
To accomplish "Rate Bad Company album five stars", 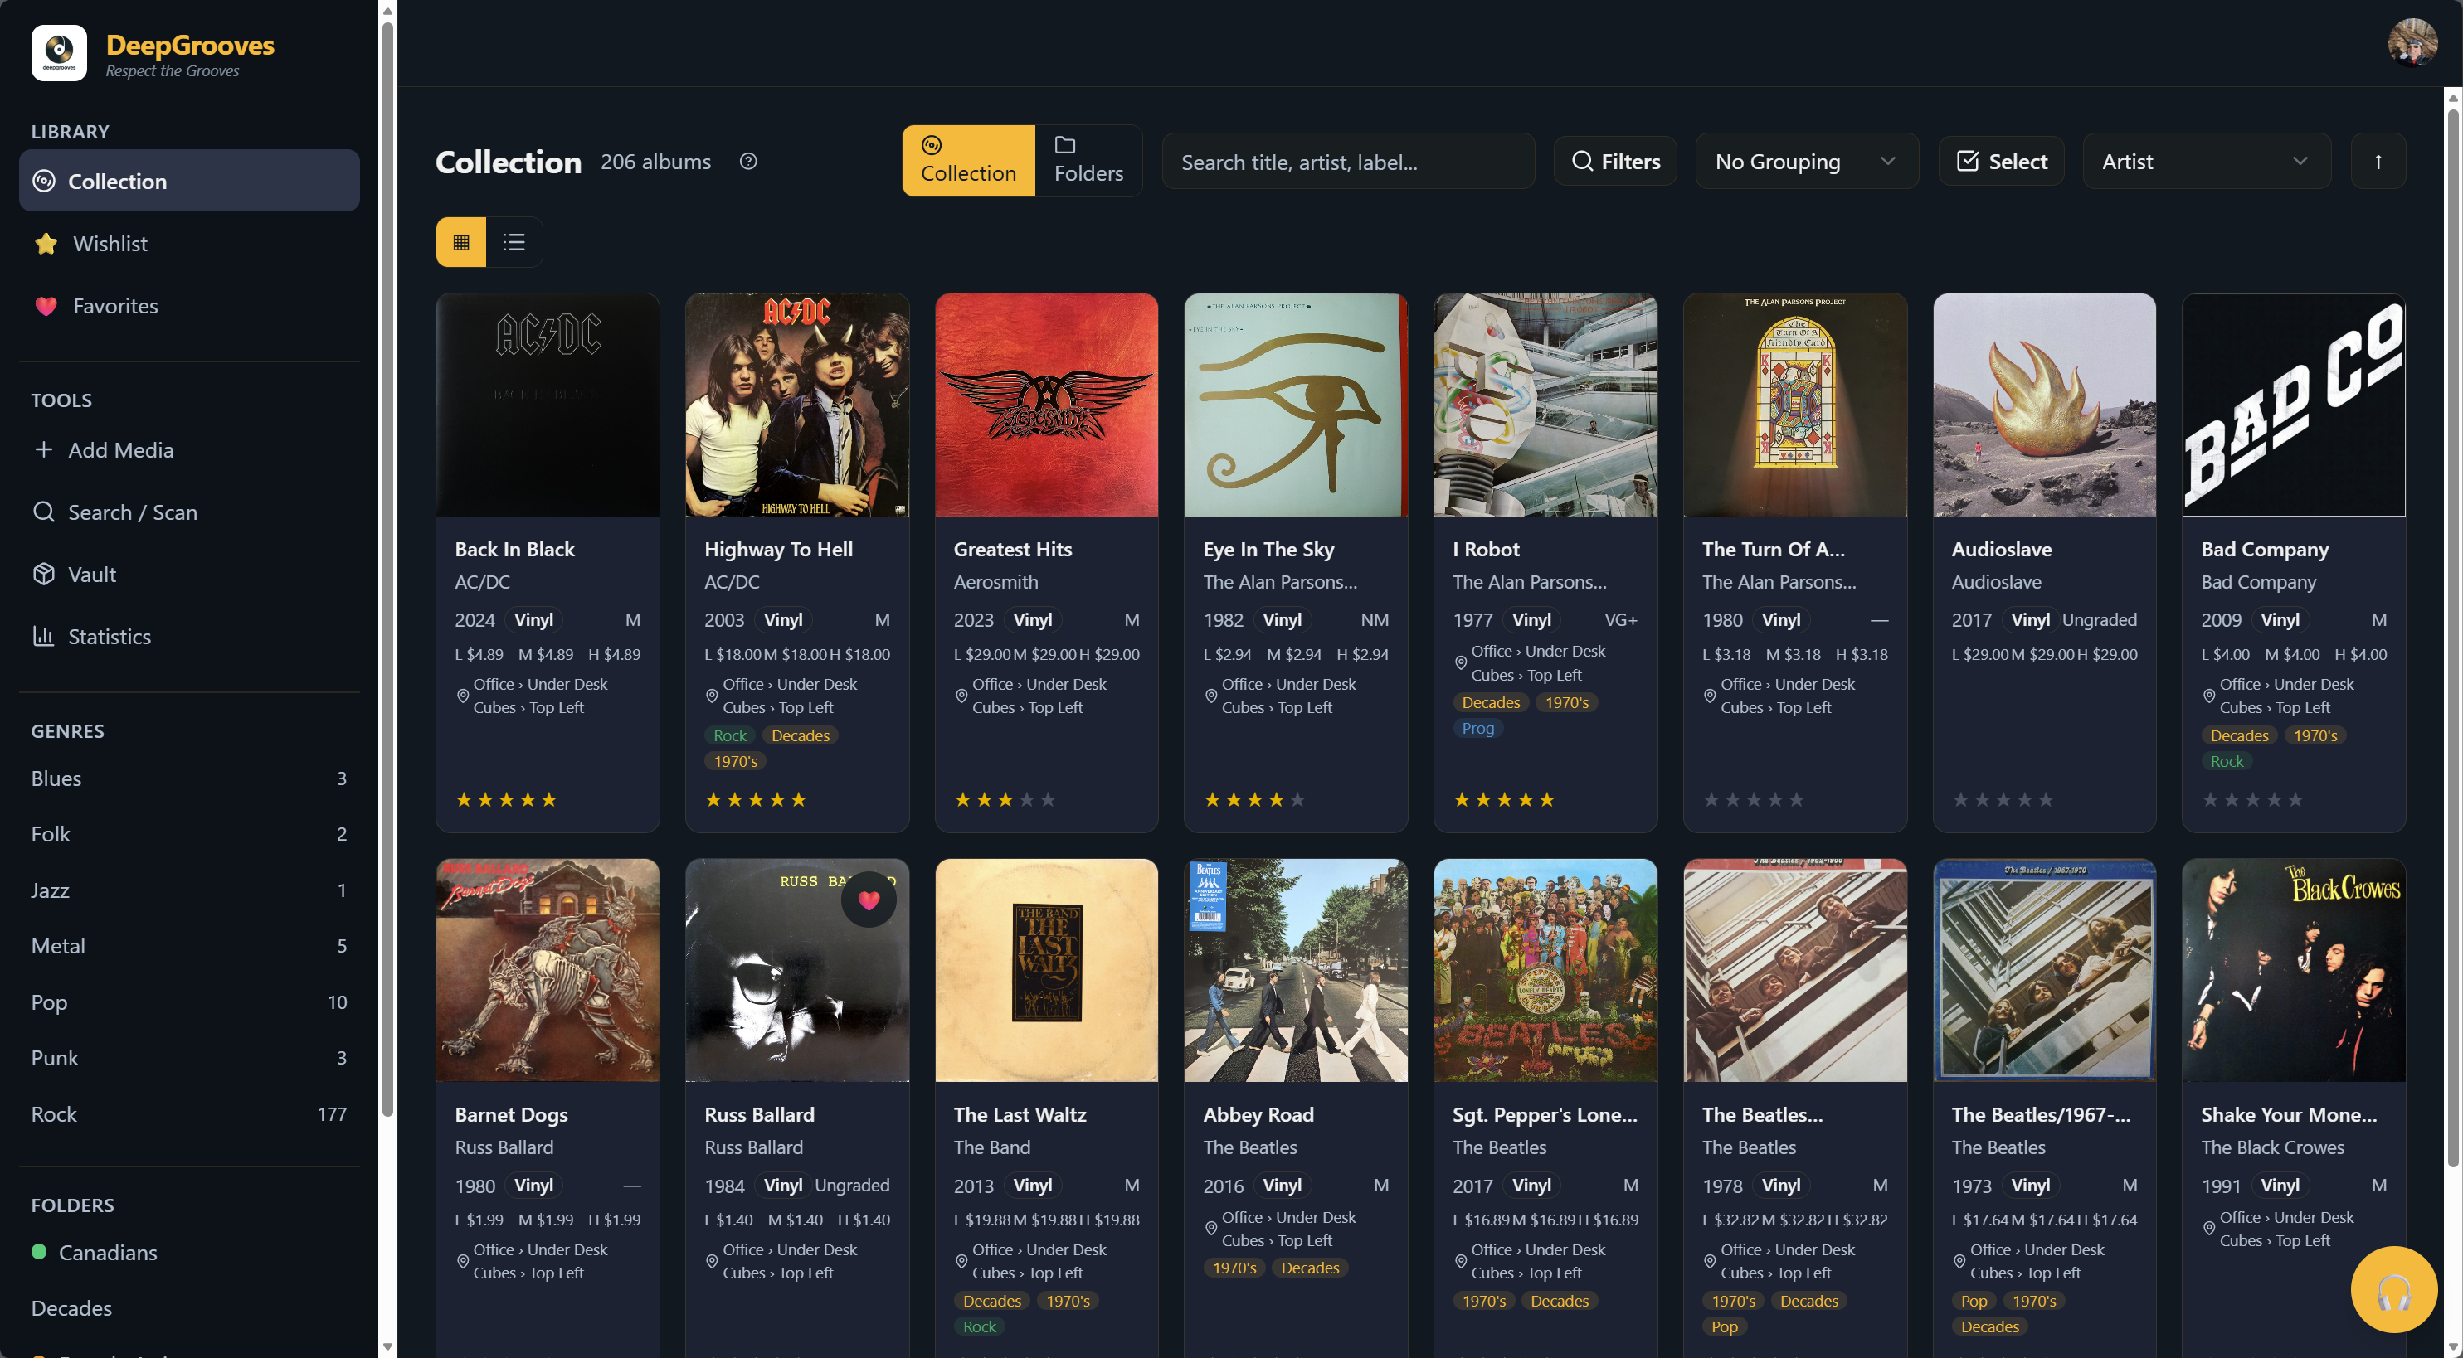I will pyautogui.click(x=2295, y=800).
